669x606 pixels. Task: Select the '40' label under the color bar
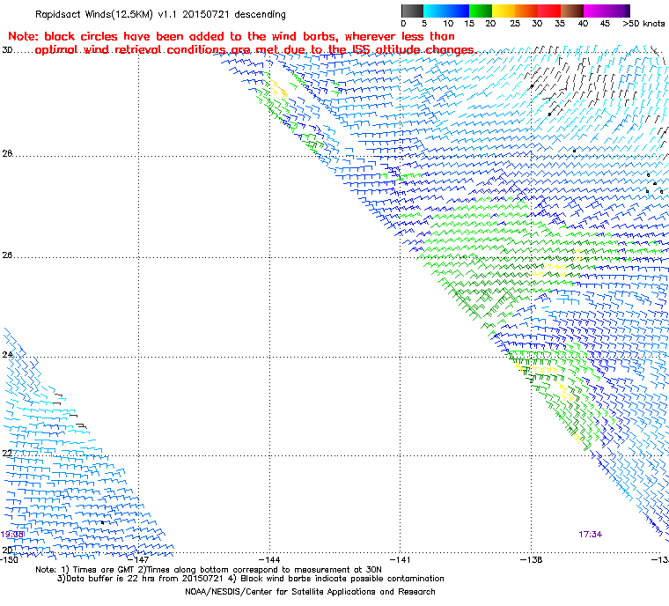(583, 24)
